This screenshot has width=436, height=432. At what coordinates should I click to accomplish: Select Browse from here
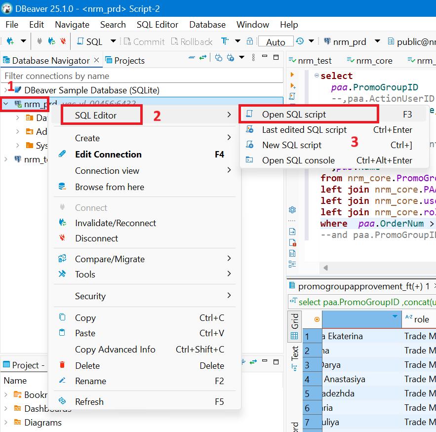[x=144, y=187]
